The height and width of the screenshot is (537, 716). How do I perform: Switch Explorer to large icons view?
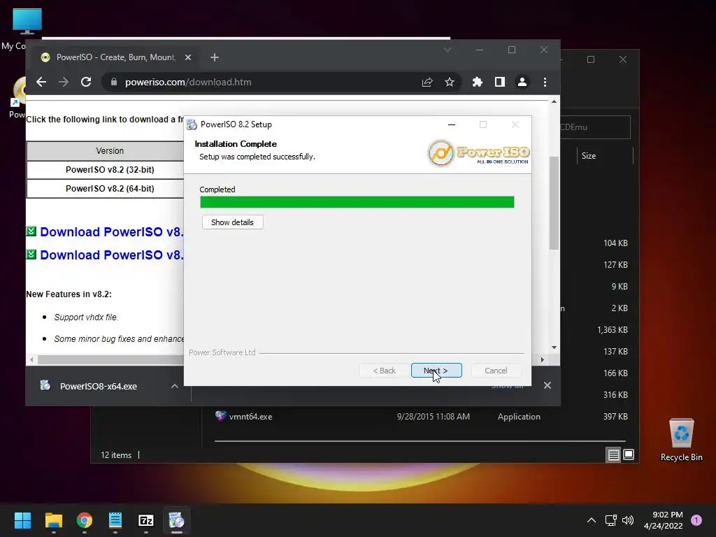click(629, 454)
